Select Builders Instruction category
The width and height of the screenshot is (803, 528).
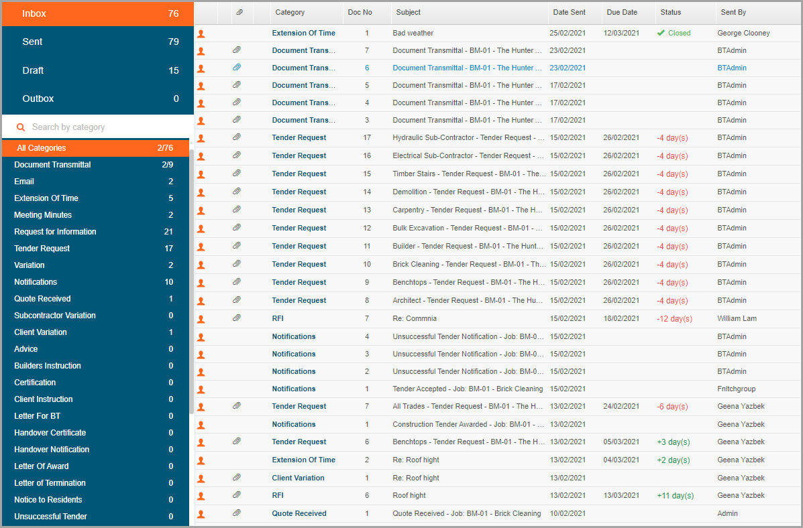95,366
